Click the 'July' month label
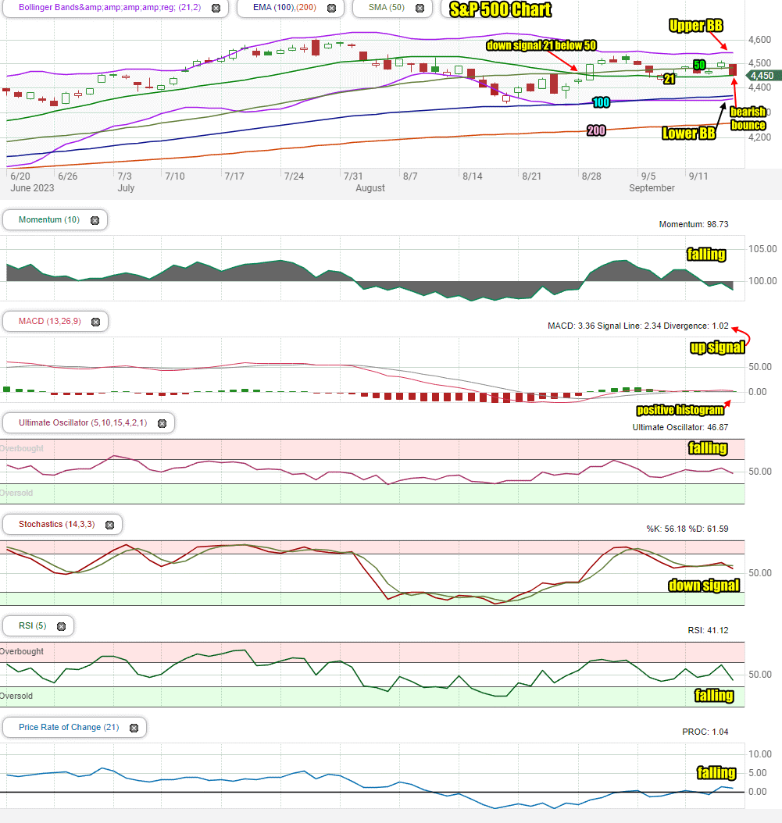 (x=126, y=188)
